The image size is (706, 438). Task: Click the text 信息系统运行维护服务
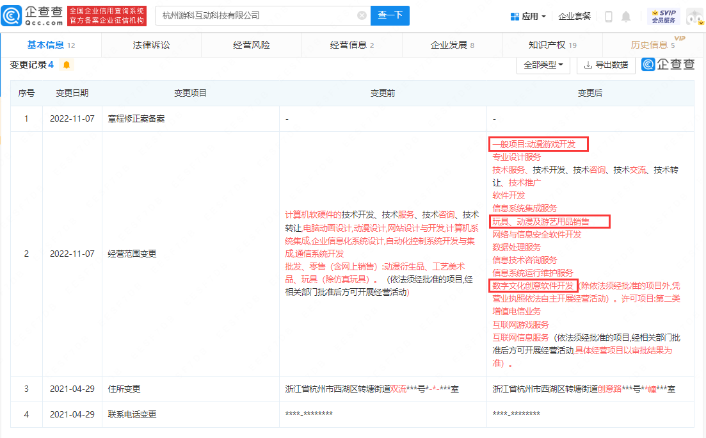click(x=533, y=273)
